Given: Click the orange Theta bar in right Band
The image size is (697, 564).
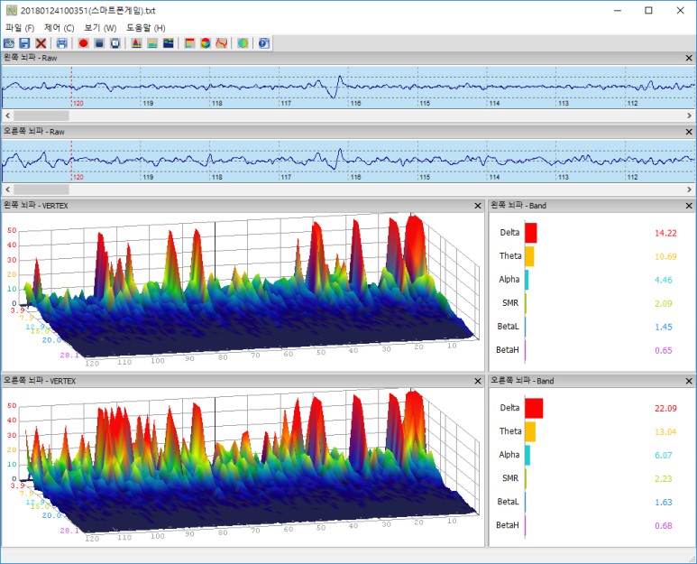Looking at the screenshot, I should 530,431.
